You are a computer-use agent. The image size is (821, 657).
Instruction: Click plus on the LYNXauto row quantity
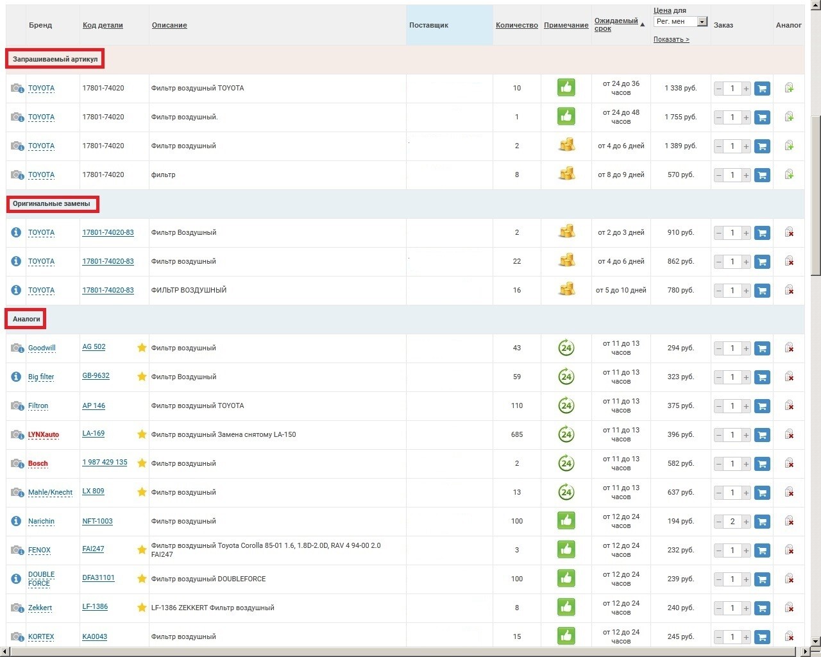pyautogui.click(x=746, y=435)
